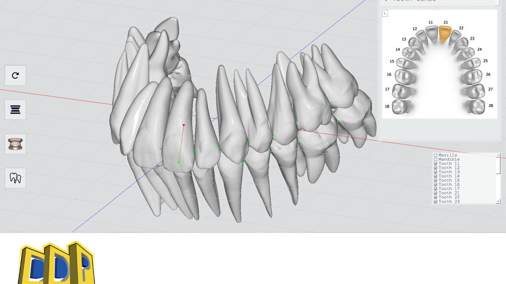506x284 pixels.
Task: Uncheck the Tooth 12 checkbox
Action: [x=436, y=168]
